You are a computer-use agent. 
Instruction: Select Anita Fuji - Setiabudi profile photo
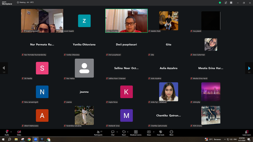pos(169,92)
